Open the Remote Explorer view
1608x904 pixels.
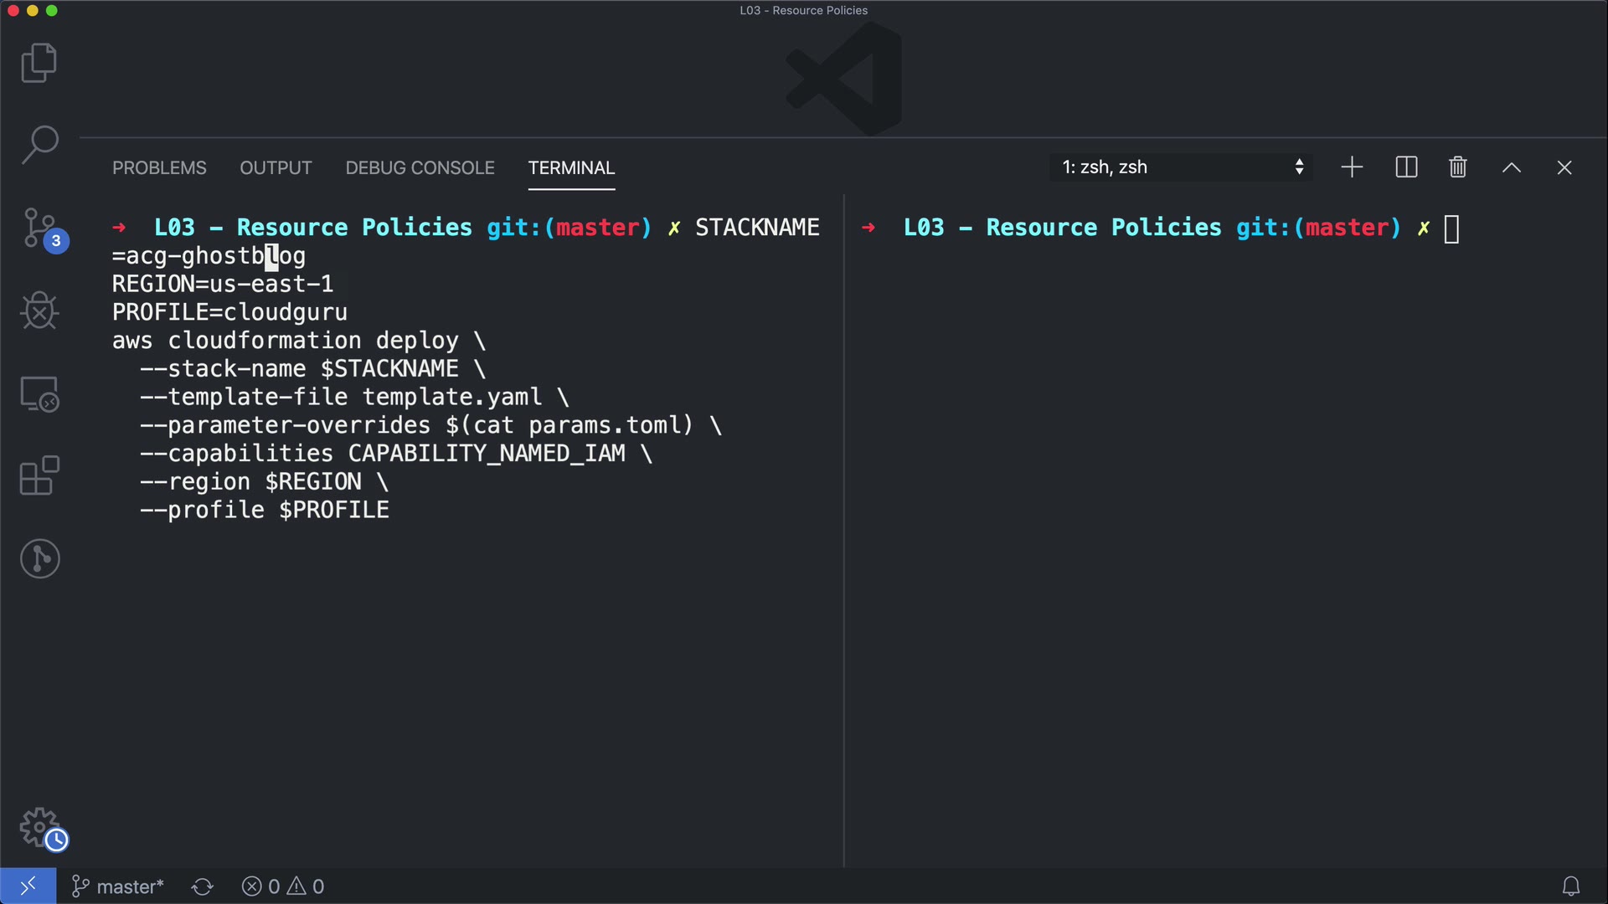(x=39, y=393)
